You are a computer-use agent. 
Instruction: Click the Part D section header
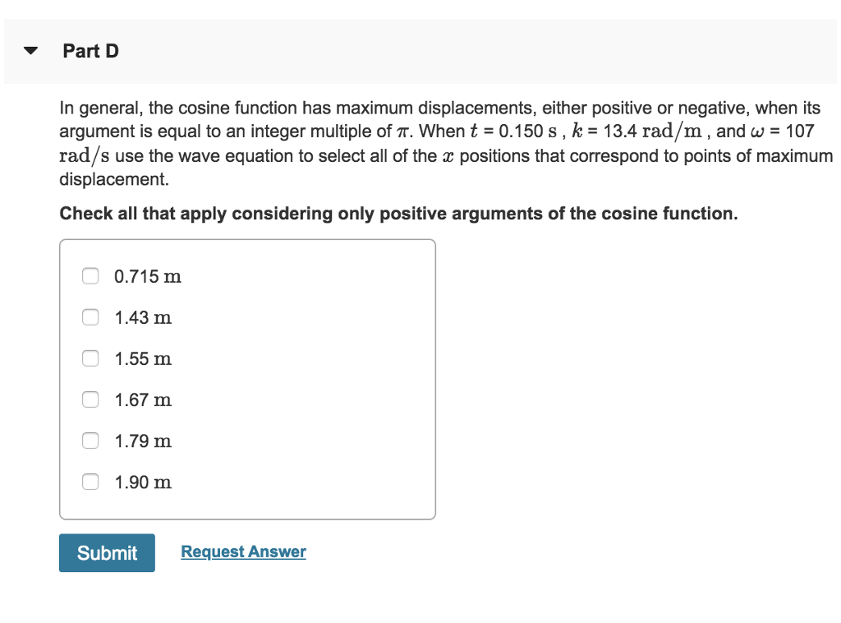[x=90, y=50]
